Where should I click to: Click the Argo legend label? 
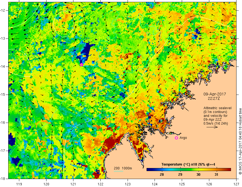point(183,138)
